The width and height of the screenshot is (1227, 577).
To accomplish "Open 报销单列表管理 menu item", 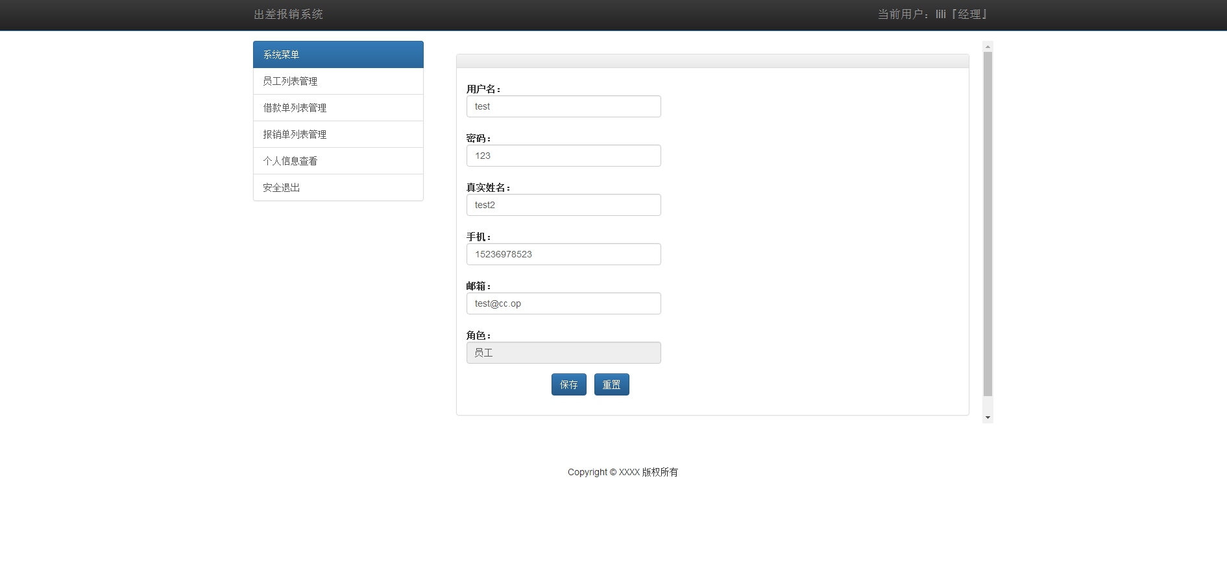I will click(338, 134).
